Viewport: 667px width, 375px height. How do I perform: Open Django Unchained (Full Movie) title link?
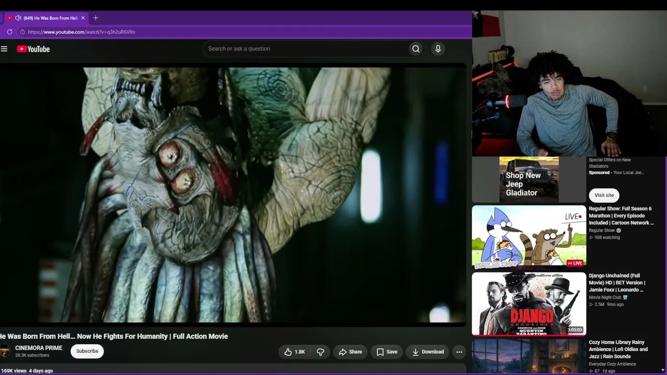(x=617, y=283)
